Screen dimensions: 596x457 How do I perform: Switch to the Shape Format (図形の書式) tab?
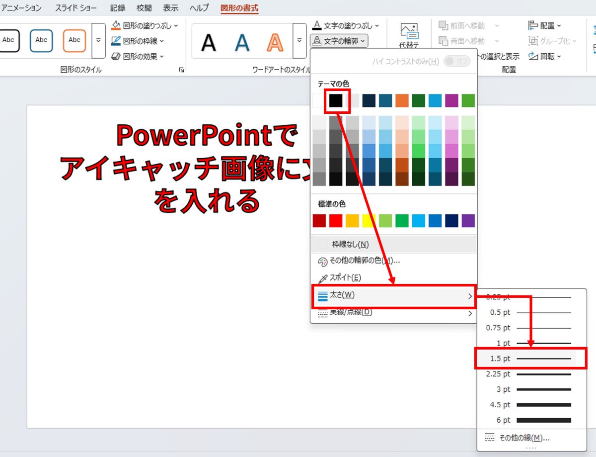point(239,8)
